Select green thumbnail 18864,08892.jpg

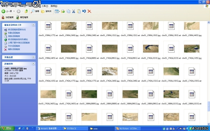pos(89,94)
